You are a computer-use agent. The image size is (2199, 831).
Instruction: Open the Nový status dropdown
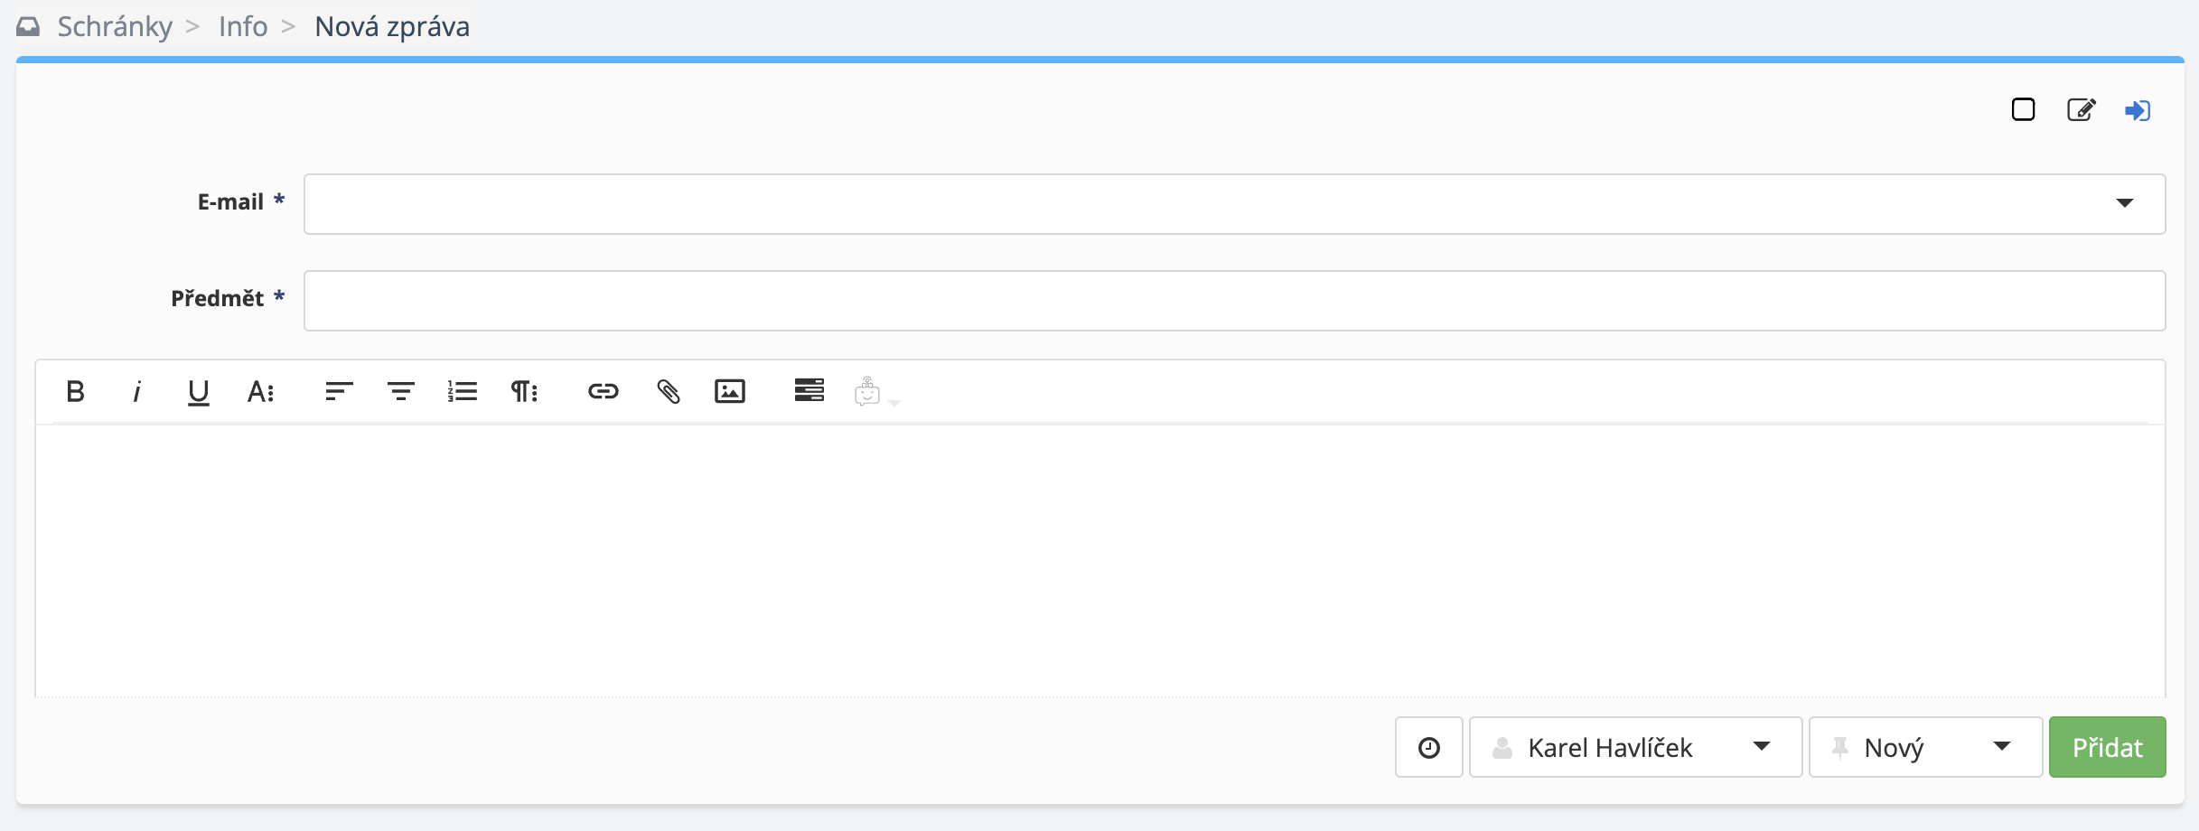click(1924, 747)
